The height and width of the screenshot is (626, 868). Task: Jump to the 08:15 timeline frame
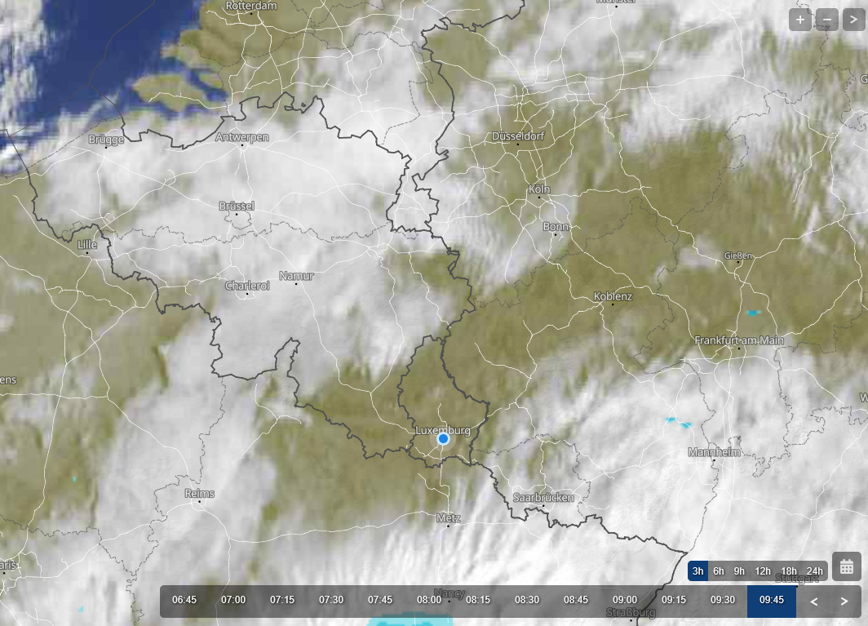(x=478, y=600)
